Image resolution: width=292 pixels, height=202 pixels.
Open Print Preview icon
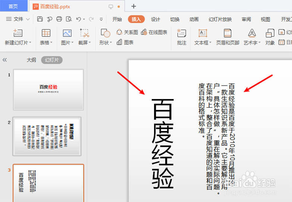(69, 19)
